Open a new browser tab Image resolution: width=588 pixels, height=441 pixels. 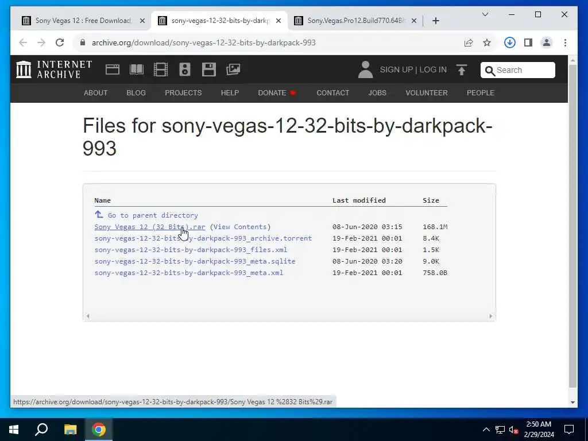[x=436, y=21]
